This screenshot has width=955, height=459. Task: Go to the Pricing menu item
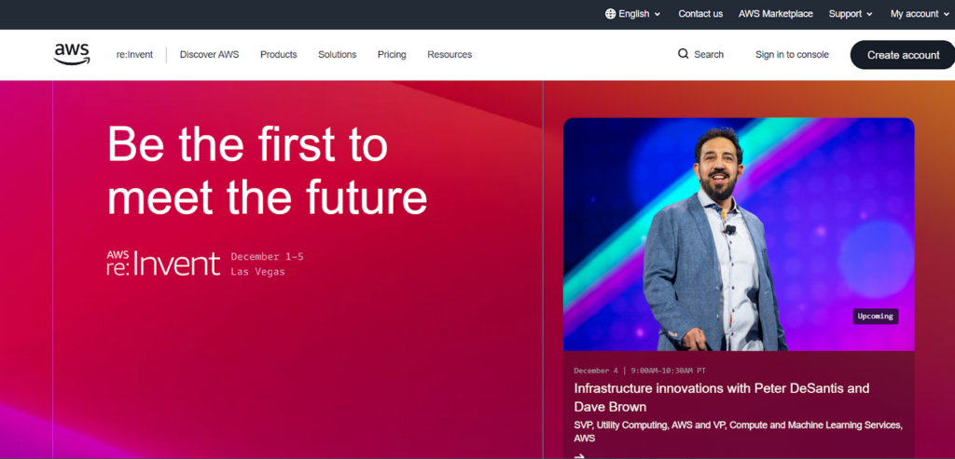point(392,55)
